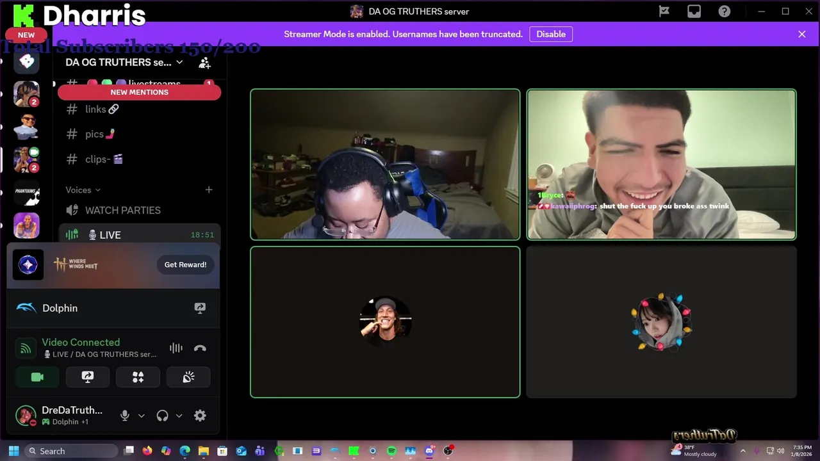
Task: Open File Explorer from taskbar
Action: (204, 451)
